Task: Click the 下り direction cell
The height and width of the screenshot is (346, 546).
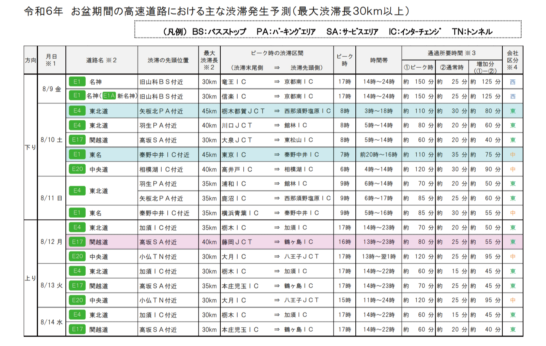Action: tap(30, 147)
